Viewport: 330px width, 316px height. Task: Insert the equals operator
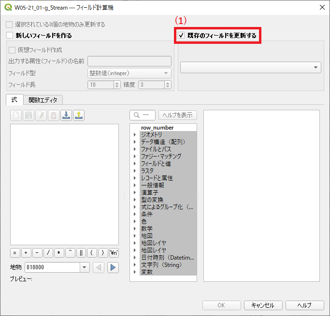pyautogui.click(x=15, y=252)
